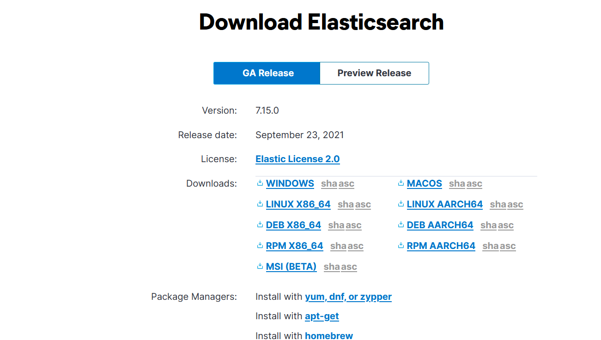Click the download icon beside LINUX AARCH64
601x340 pixels.
point(401,204)
